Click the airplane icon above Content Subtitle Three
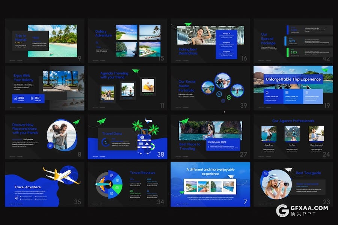This screenshot has width=338, height=225. click(307, 92)
